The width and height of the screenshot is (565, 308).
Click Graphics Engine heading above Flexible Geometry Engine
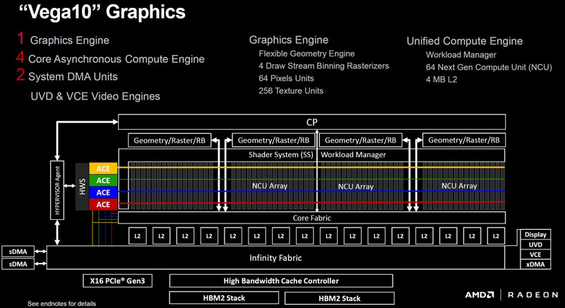289,40
